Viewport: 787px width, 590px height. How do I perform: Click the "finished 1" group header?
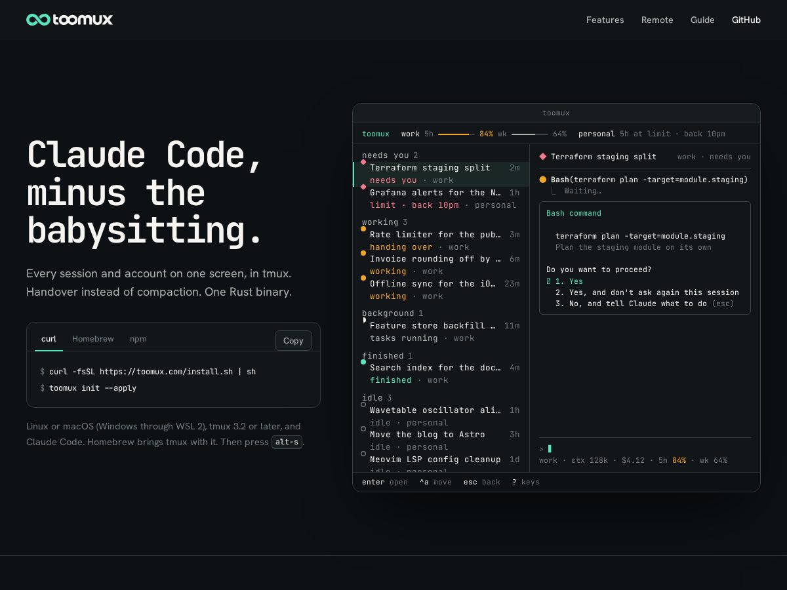pos(388,356)
